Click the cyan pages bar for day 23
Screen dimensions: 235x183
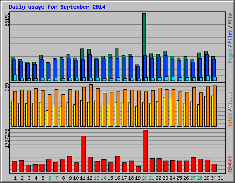pyautogui.click(x=167, y=79)
